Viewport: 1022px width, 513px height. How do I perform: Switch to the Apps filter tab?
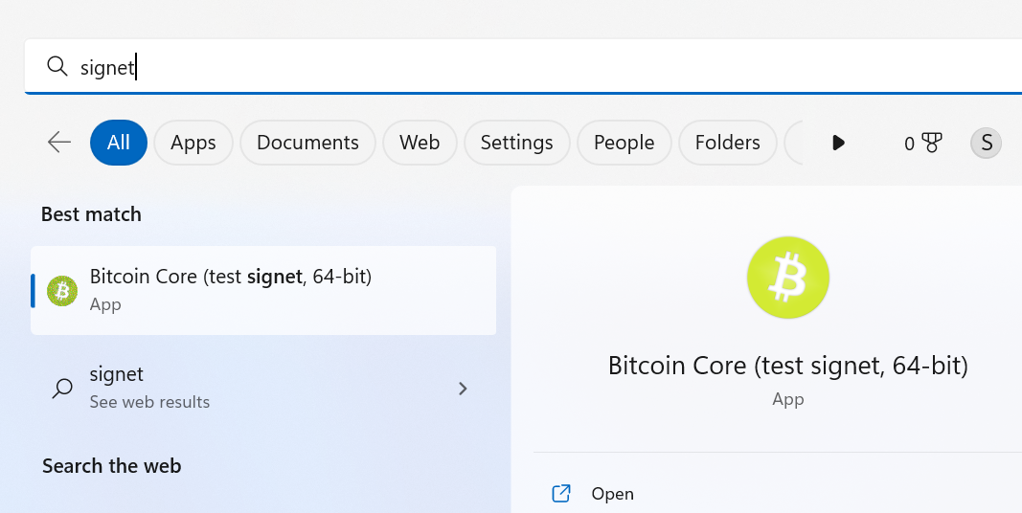click(193, 142)
